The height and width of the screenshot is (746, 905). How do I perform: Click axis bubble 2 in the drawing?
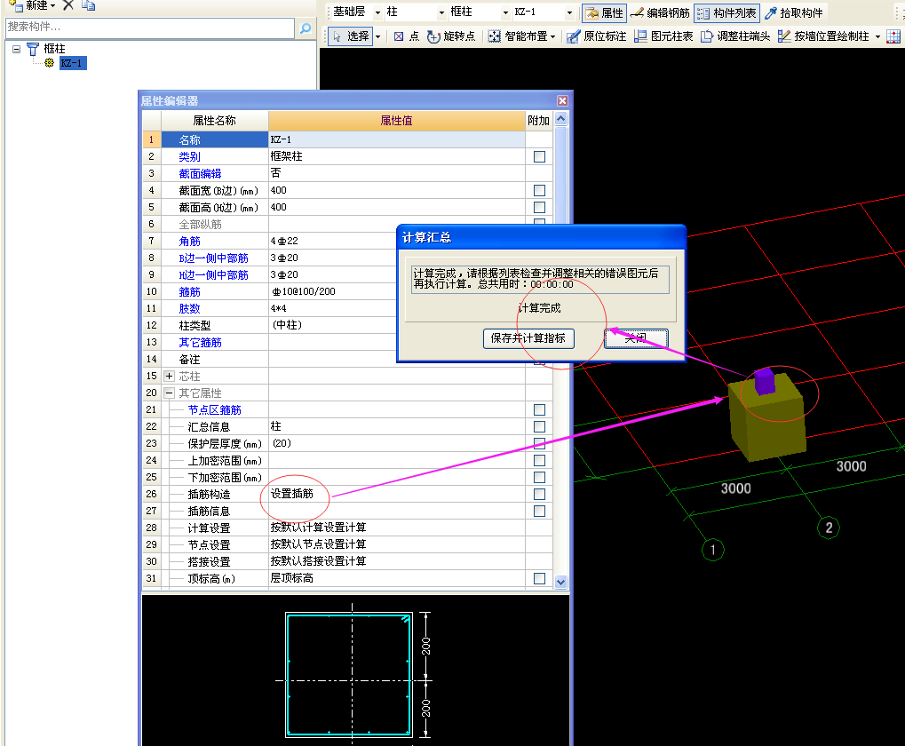coord(829,528)
